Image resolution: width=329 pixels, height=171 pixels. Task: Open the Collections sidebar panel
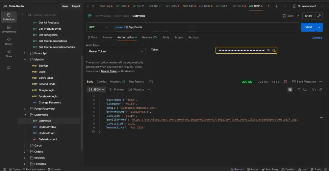(x=9, y=17)
